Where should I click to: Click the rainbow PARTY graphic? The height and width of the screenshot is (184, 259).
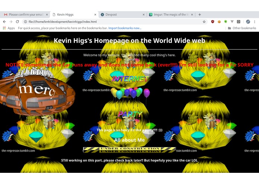(130, 114)
